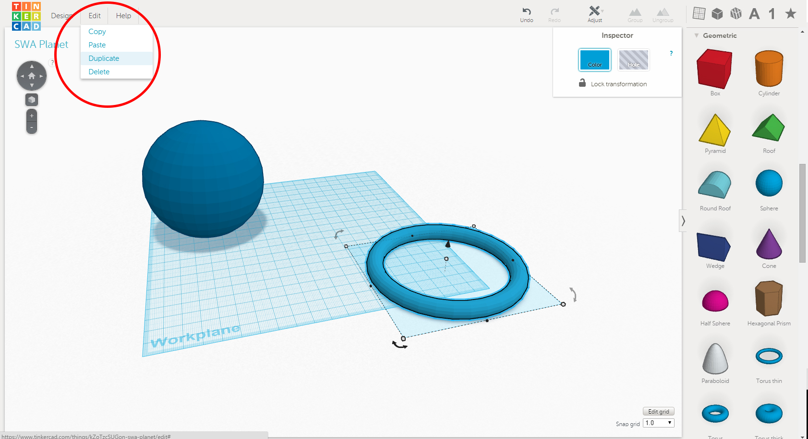Pick the orange Cylinder shape
Viewport: 808px width, 439px height.
point(769,69)
